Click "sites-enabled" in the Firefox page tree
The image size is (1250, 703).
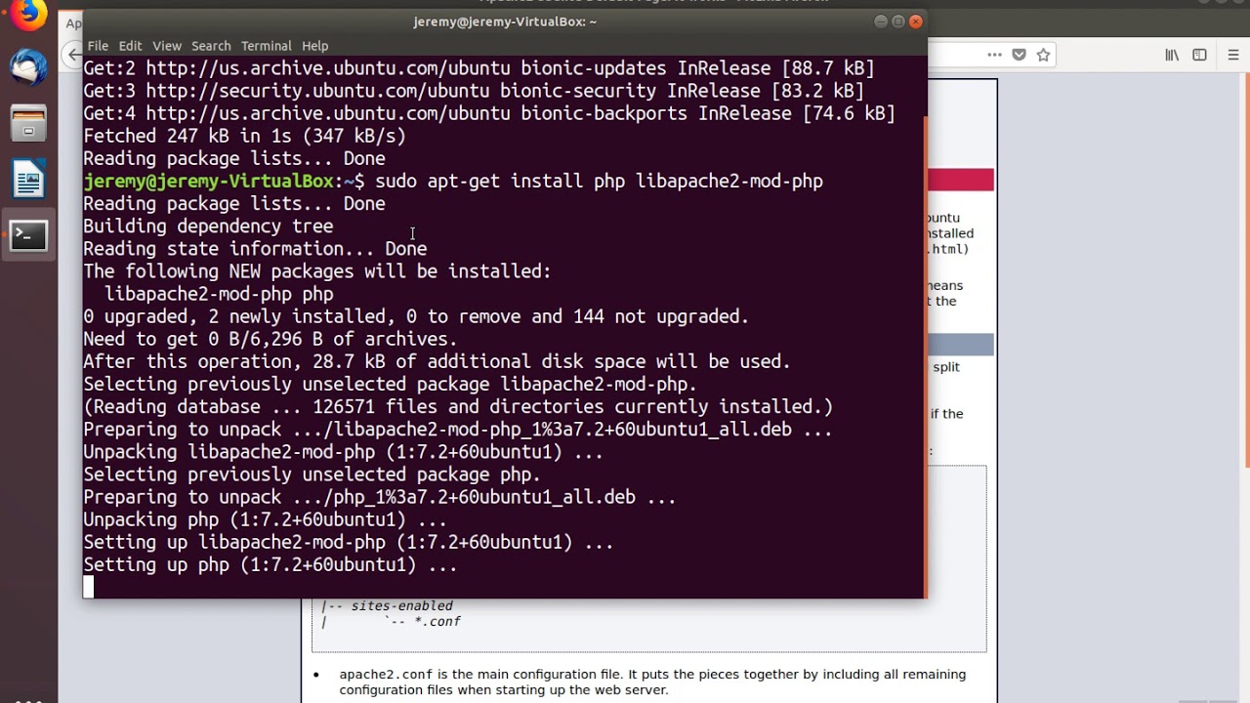point(401,606)
